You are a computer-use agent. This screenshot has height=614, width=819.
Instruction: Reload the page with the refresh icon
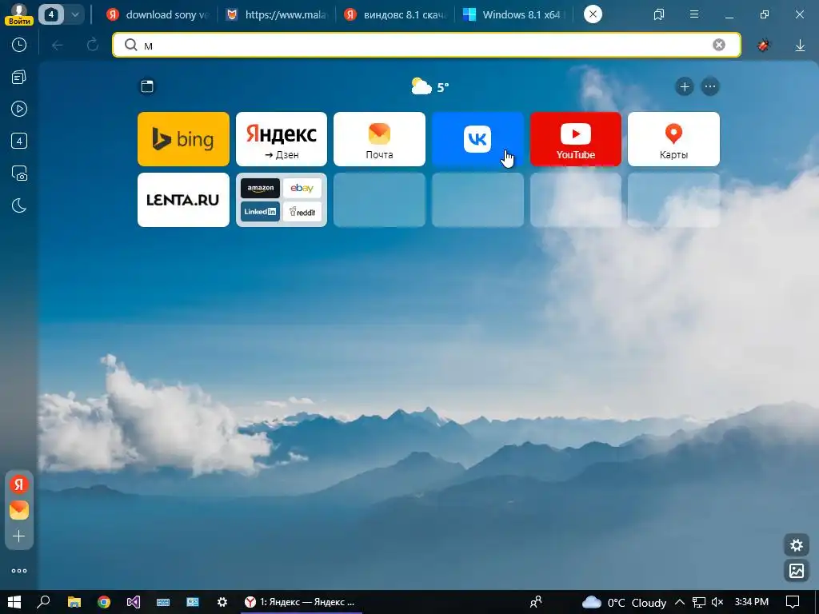[x=93, y=46]
